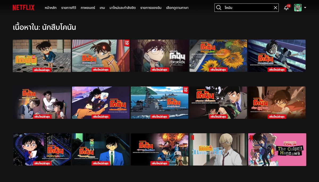The image size is (319, 182).
Task: Open the notifications bell
Action: (286, 8)
